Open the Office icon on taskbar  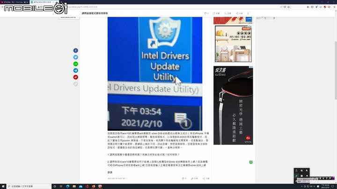tap(87, 186)
